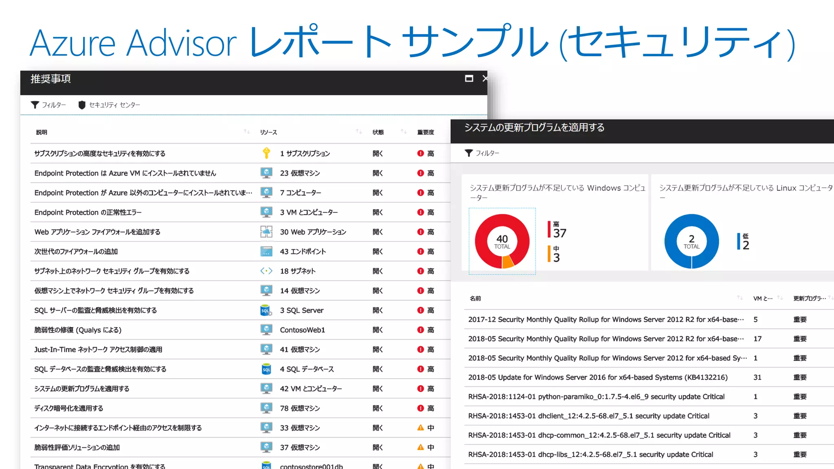Click VM icon beside ContosoWeb1
Image resolution: width=834 pixels, height=469 pixels.
(x=266, y=330)
